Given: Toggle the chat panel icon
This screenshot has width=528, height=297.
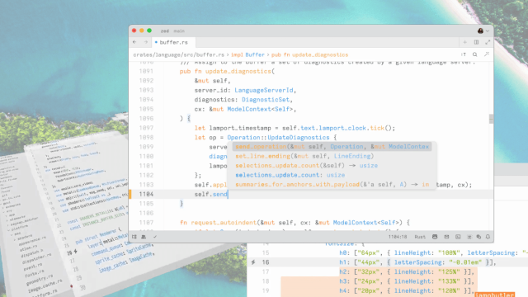Looking at the screenshot, I should pos(478,237).
